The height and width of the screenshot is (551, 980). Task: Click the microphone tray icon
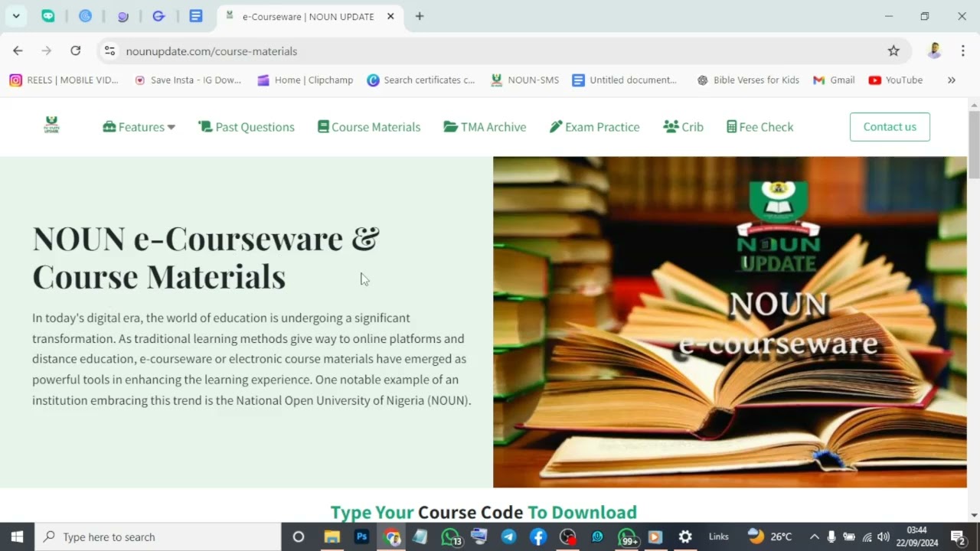coord(831,537)
